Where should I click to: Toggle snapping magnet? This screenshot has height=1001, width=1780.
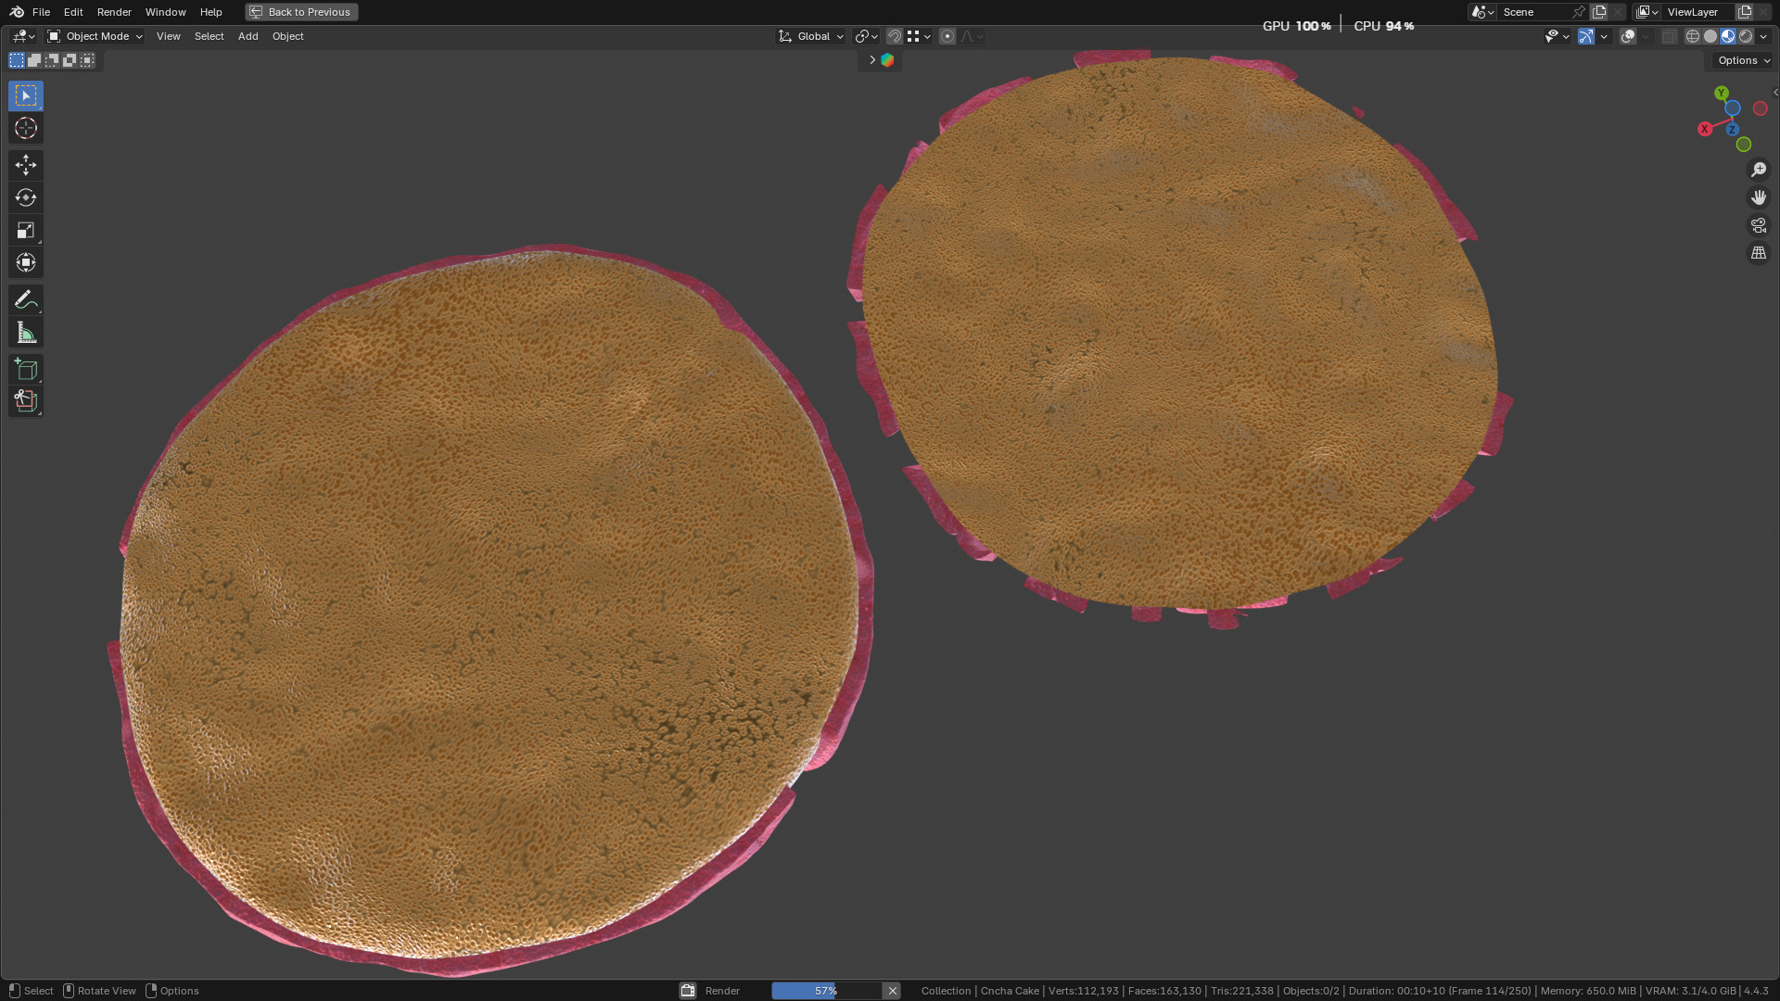coord(895,36)
